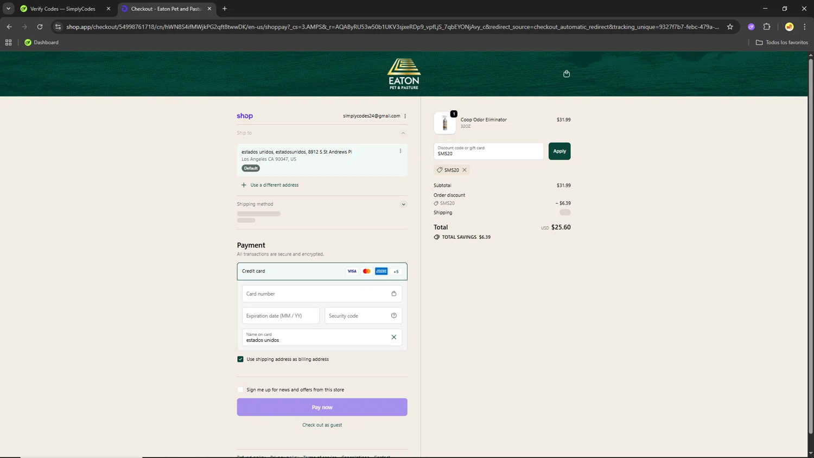The height and width of the screenshot is (458, 814).
Task: Click the Card number field
Action: click(322, 294)
